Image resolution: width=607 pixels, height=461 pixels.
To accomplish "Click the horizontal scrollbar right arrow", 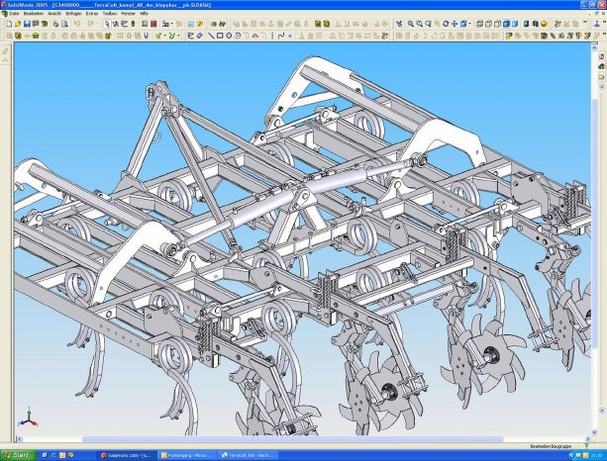I will (587, 439).
